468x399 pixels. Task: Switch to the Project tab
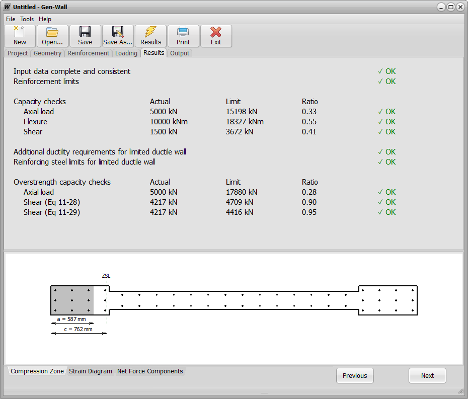(x=18, y=53)
